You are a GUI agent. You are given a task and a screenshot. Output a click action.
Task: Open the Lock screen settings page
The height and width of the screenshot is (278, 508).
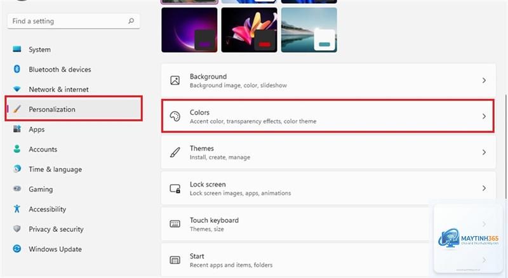click(x=328, y=189)
